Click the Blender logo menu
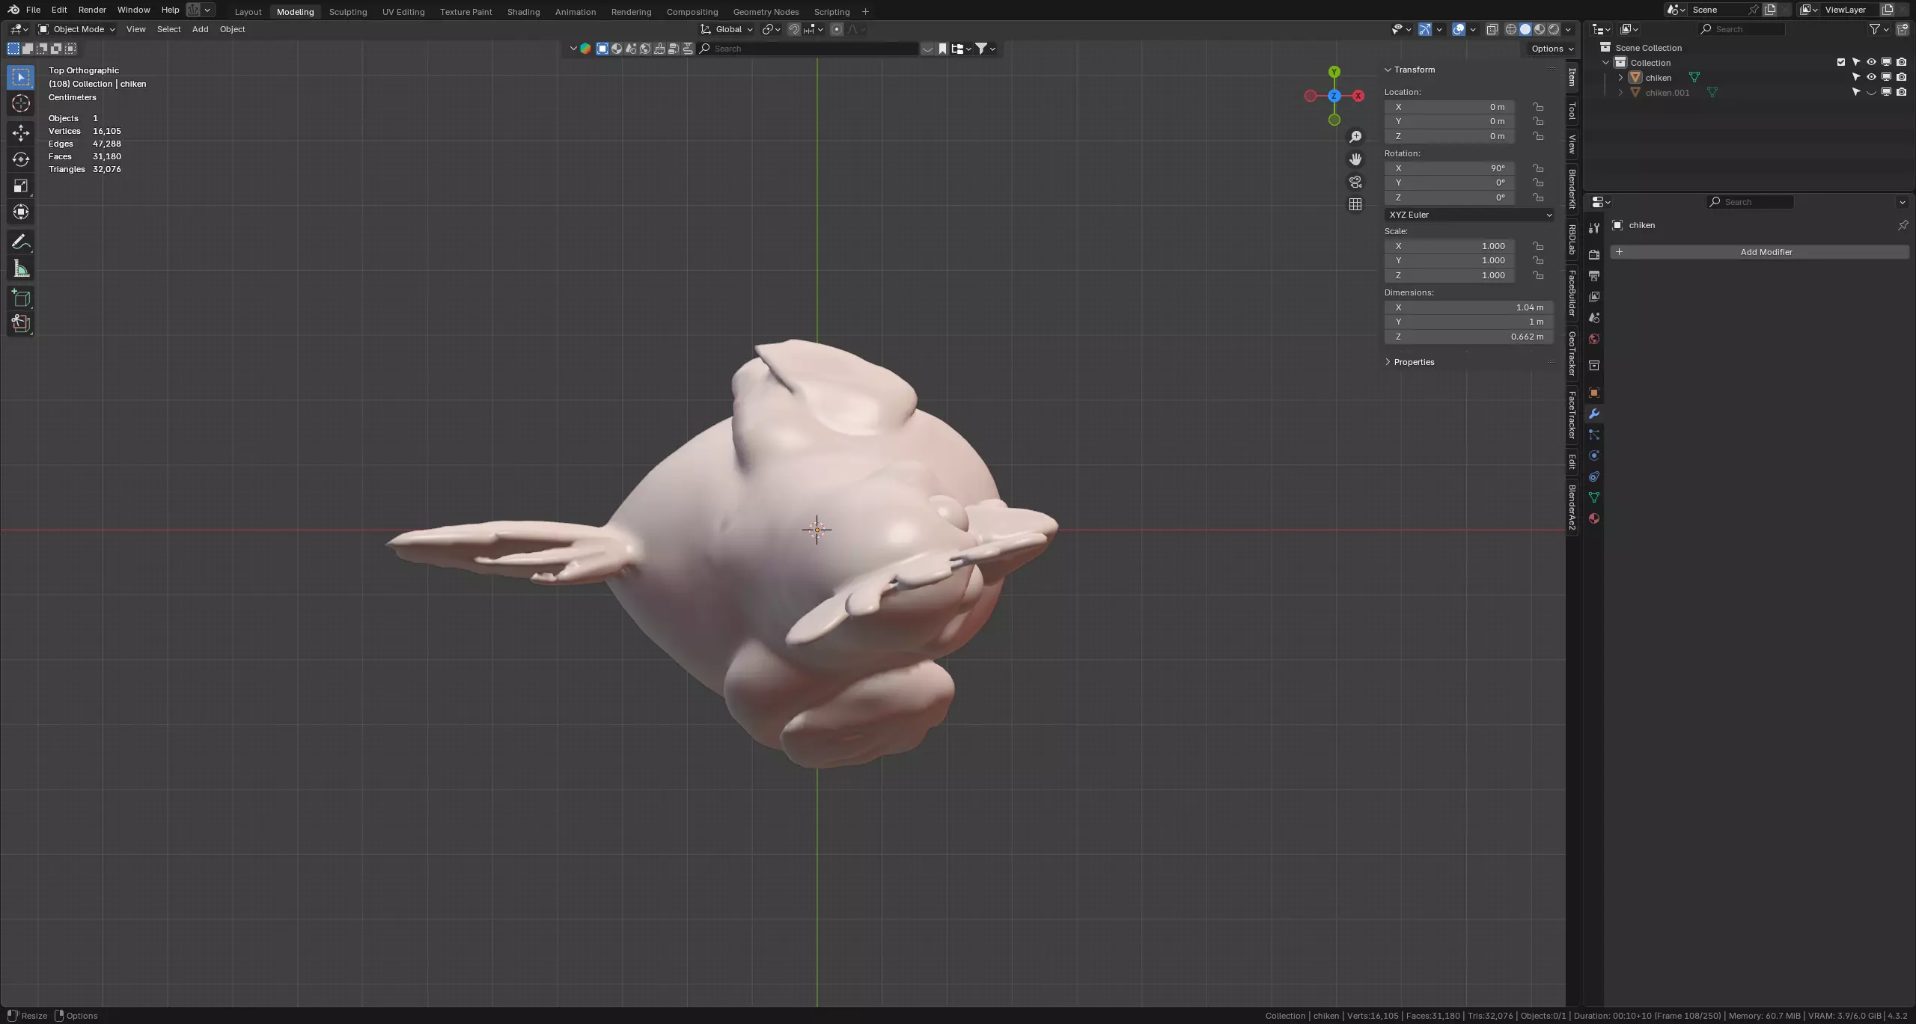The height and width of the screenshot is (1024, 1916). pyautogui.click(x=13, y=10)
